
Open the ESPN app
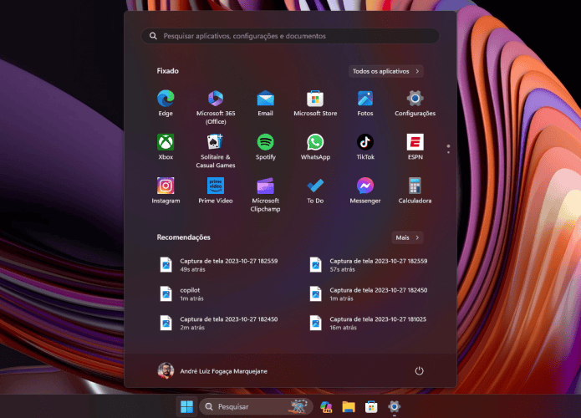point(415,147)
